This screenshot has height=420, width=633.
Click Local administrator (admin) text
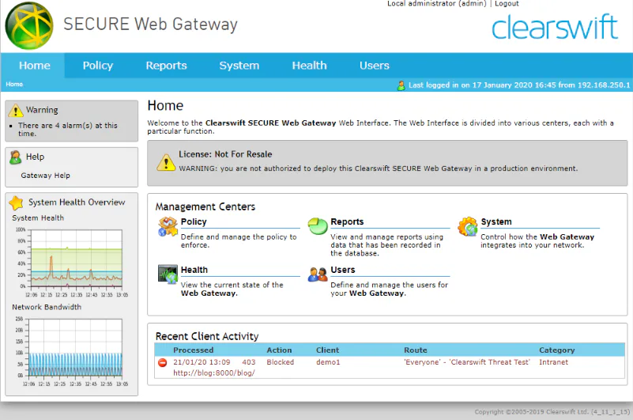(437, 4)
